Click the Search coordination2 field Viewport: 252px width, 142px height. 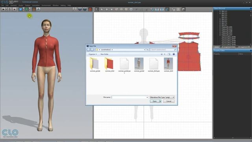click(162, 50)
